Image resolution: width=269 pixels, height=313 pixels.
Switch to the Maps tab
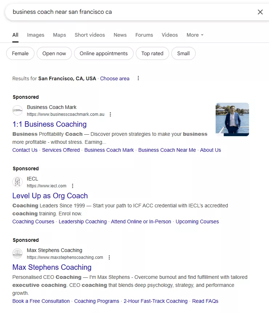pos(59,35)
